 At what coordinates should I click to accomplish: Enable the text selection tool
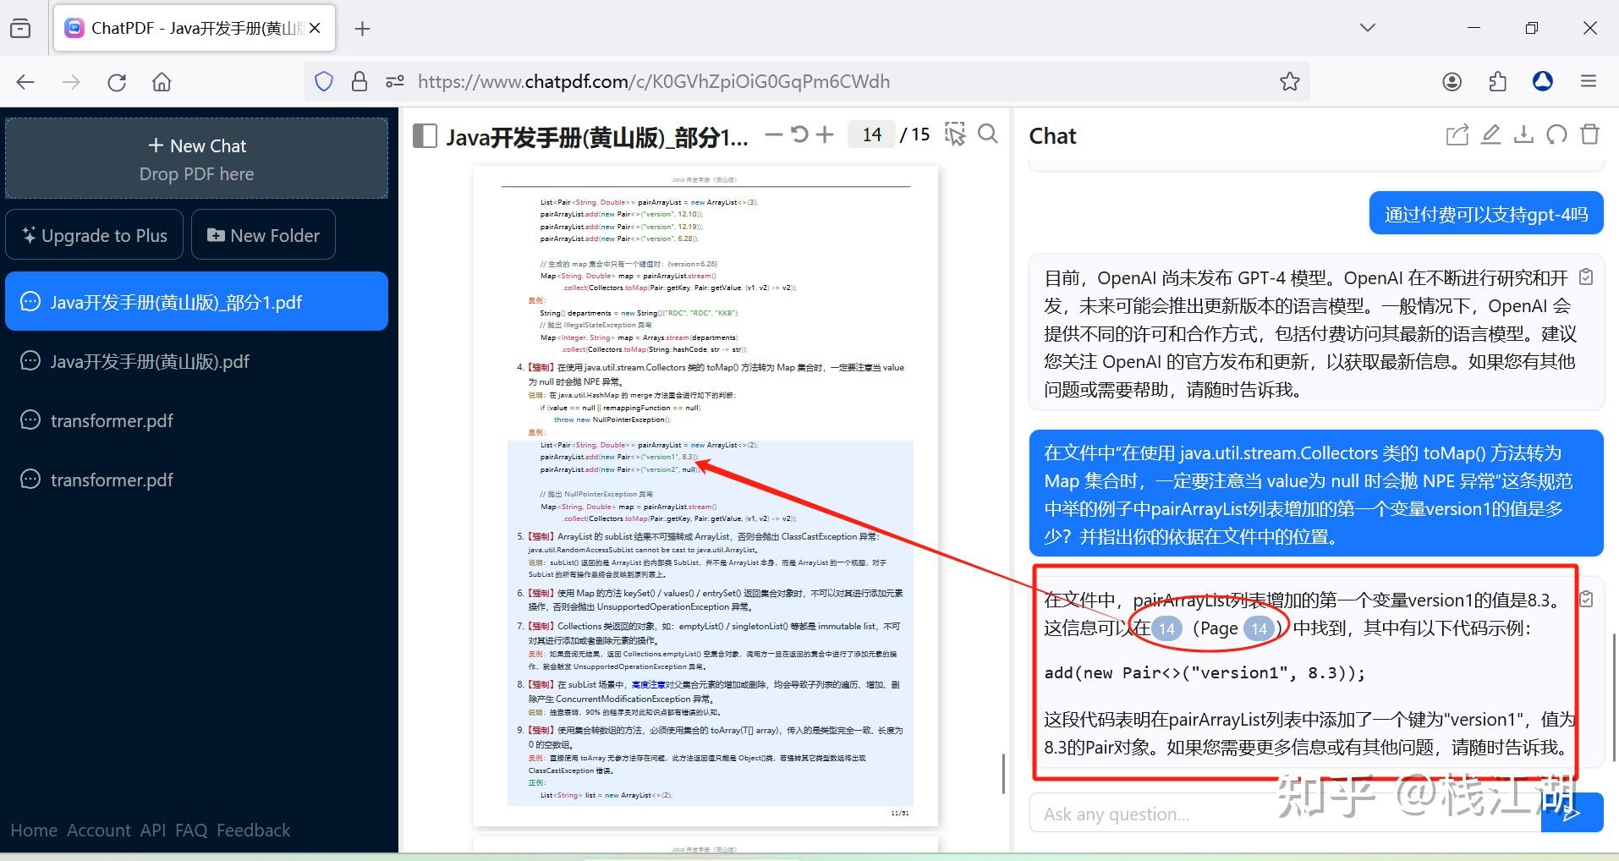click(955, 134)
